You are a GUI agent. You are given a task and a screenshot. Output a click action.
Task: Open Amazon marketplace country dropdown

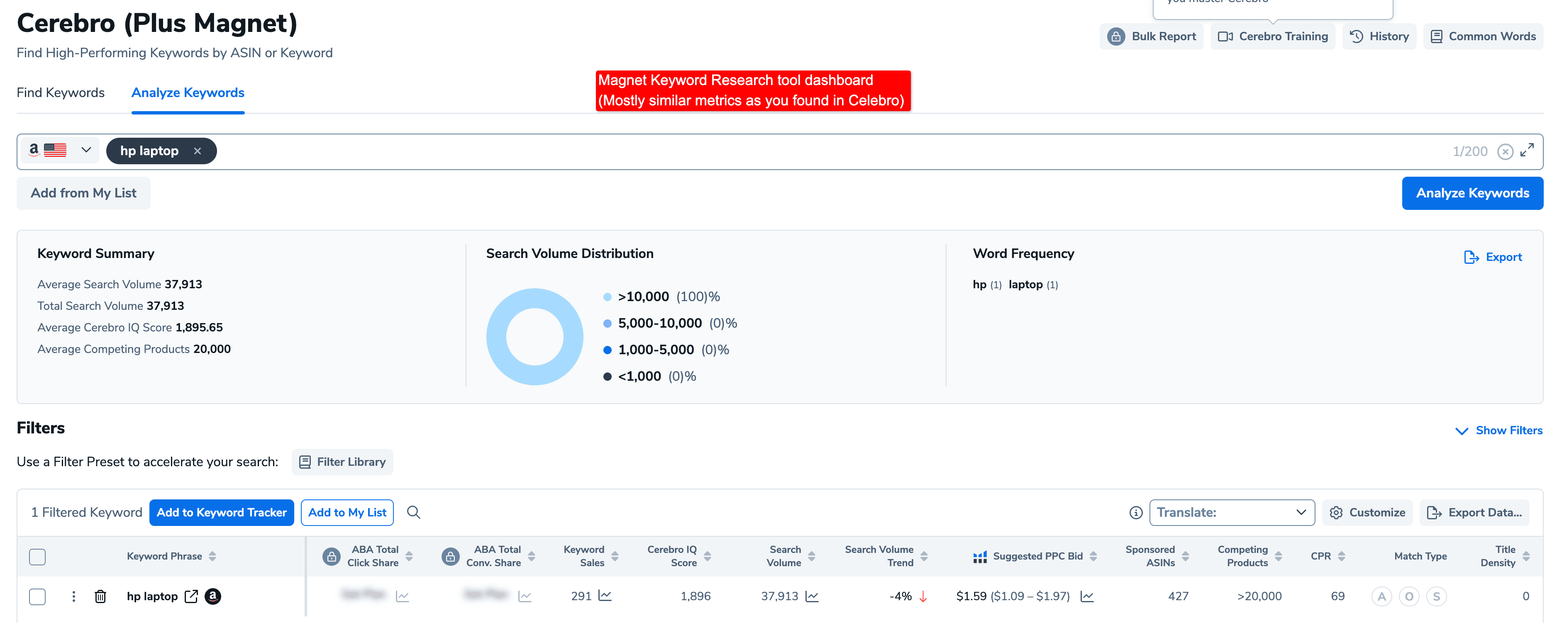pos(60,150)
